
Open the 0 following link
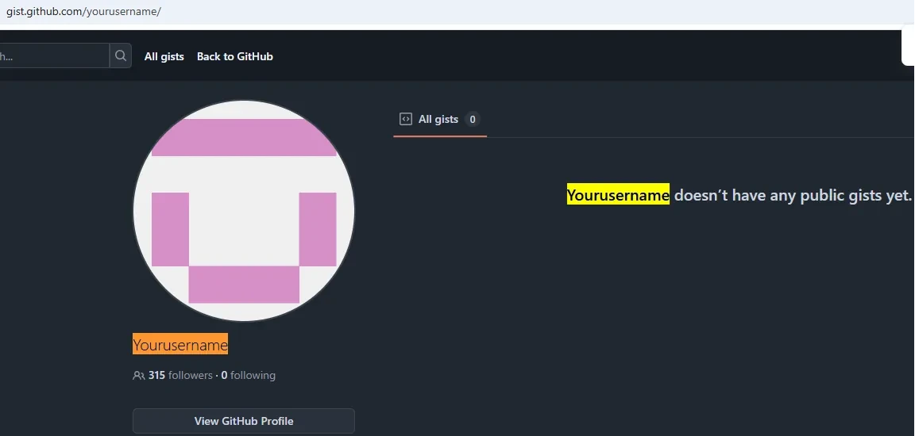[249, 376]
